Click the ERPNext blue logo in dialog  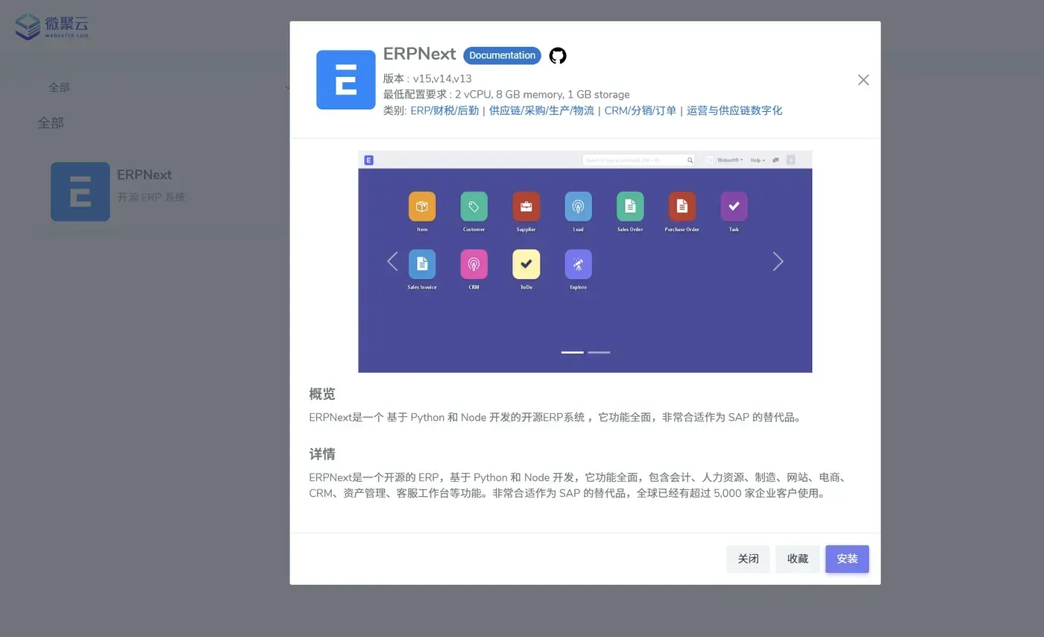tap(346, 80)
